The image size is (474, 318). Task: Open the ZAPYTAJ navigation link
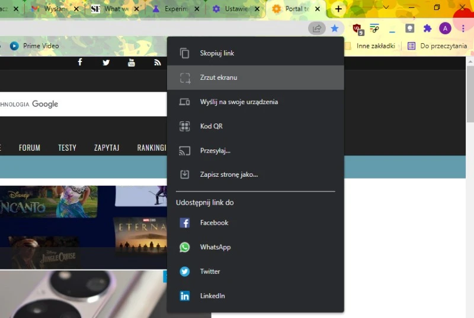click(x=107, y=148)
